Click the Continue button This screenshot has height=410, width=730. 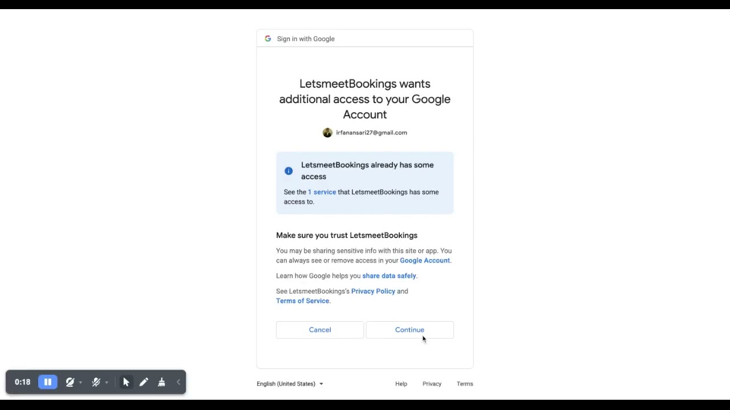409,330
